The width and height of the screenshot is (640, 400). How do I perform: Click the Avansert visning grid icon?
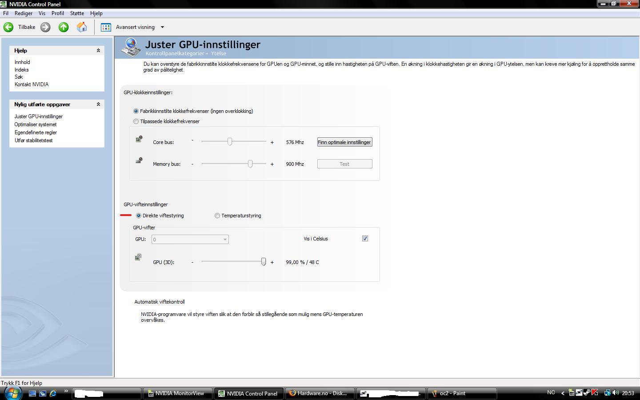106,27
